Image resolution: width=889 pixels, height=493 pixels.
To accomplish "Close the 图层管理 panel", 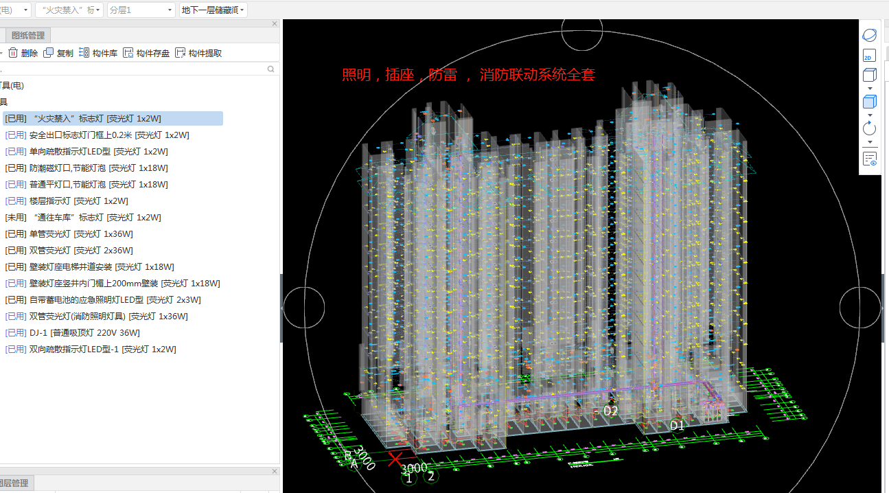I will click(275, 472).
